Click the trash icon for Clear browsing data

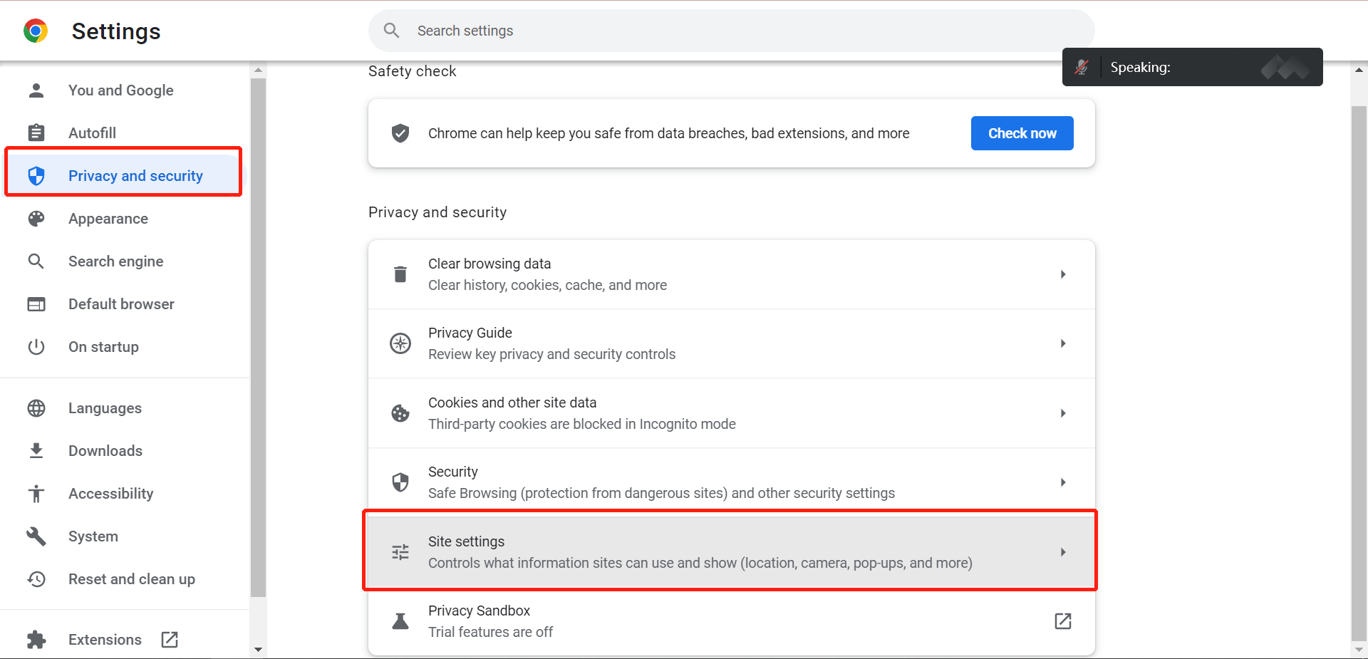click(400, 274)
